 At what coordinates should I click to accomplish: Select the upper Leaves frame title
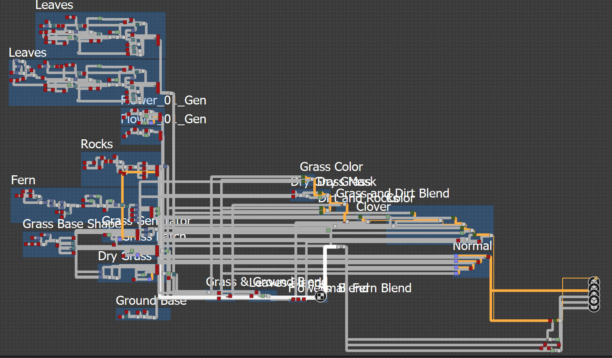(54, 5)
